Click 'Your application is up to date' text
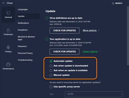 [x=65, y=39]
